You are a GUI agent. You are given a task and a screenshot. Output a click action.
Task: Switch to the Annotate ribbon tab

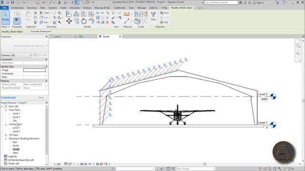coord(75,8)
